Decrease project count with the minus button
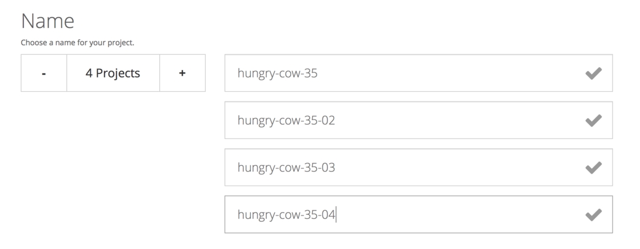The width and height of the screenshot is (640, 249). tap(44, 74)
